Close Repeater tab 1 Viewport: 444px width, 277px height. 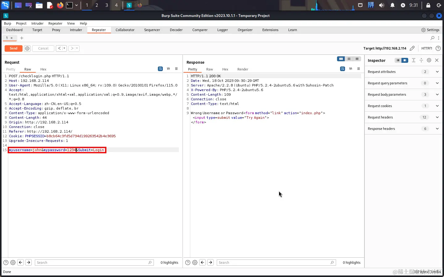12,38
